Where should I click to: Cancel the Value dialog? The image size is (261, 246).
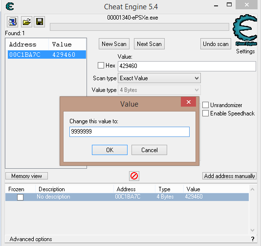pos(149,150)
